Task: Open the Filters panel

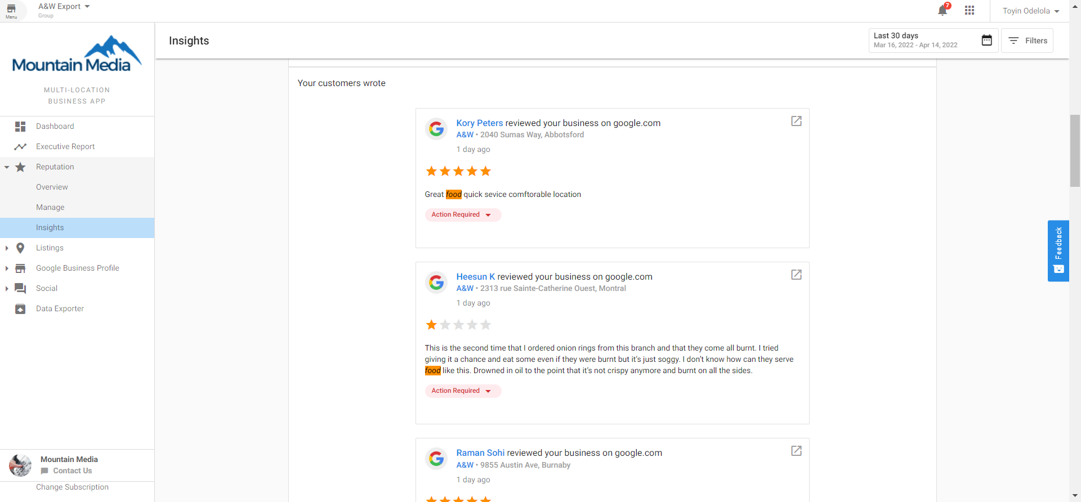Action: point(1028,41)
